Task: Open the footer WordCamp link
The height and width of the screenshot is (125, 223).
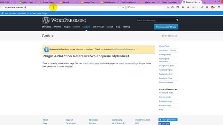Action: point(117,120)
